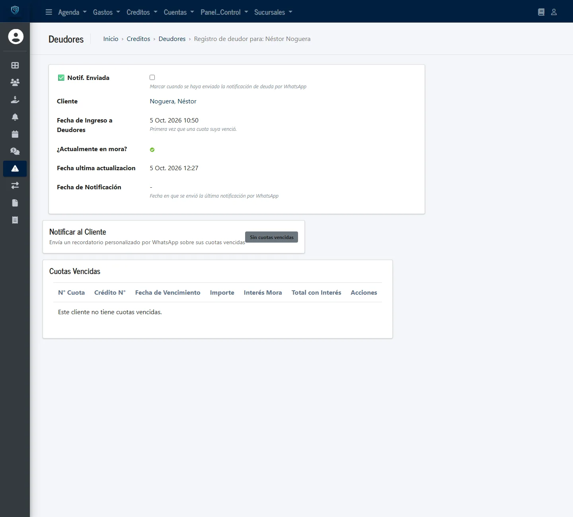The image size is (573, 517).
Task: Open the notifications bell sidebar icon
Action: pos(15,117)
